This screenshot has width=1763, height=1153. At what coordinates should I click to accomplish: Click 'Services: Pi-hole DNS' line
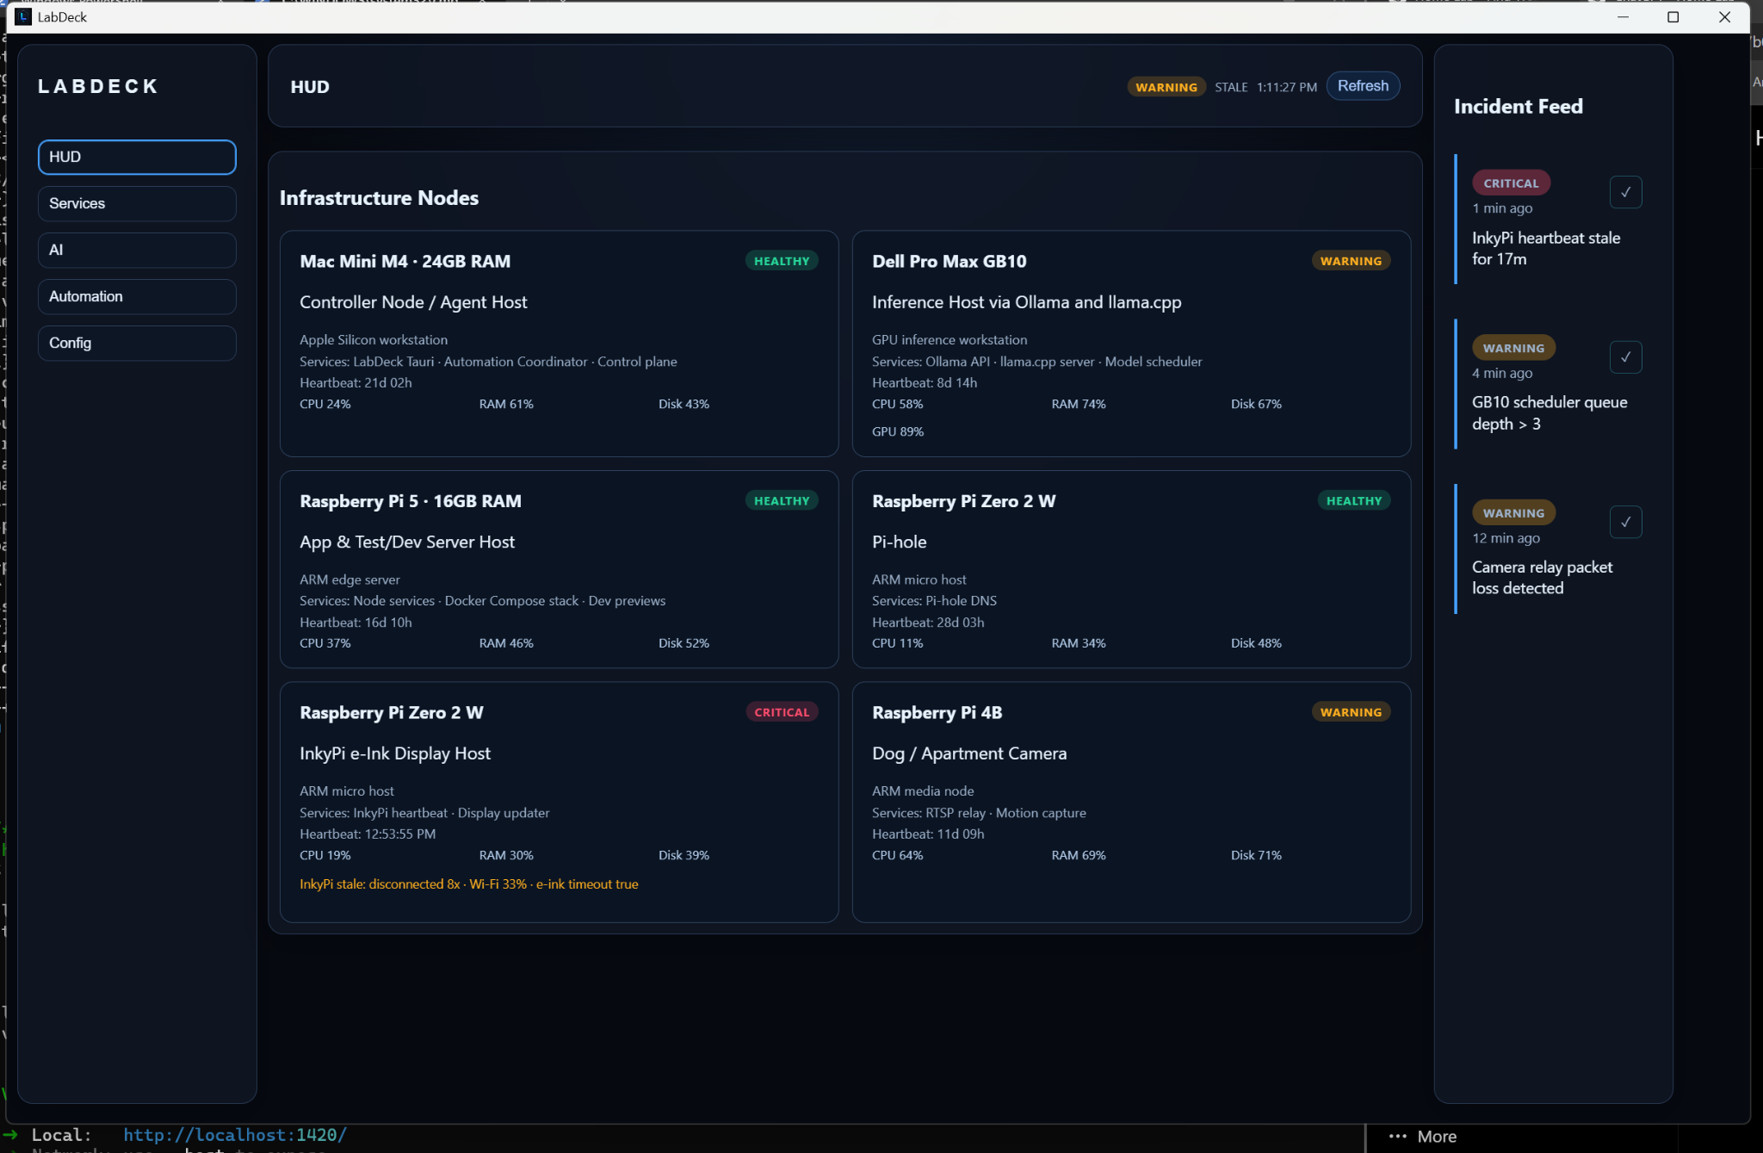tap(934, 600)
